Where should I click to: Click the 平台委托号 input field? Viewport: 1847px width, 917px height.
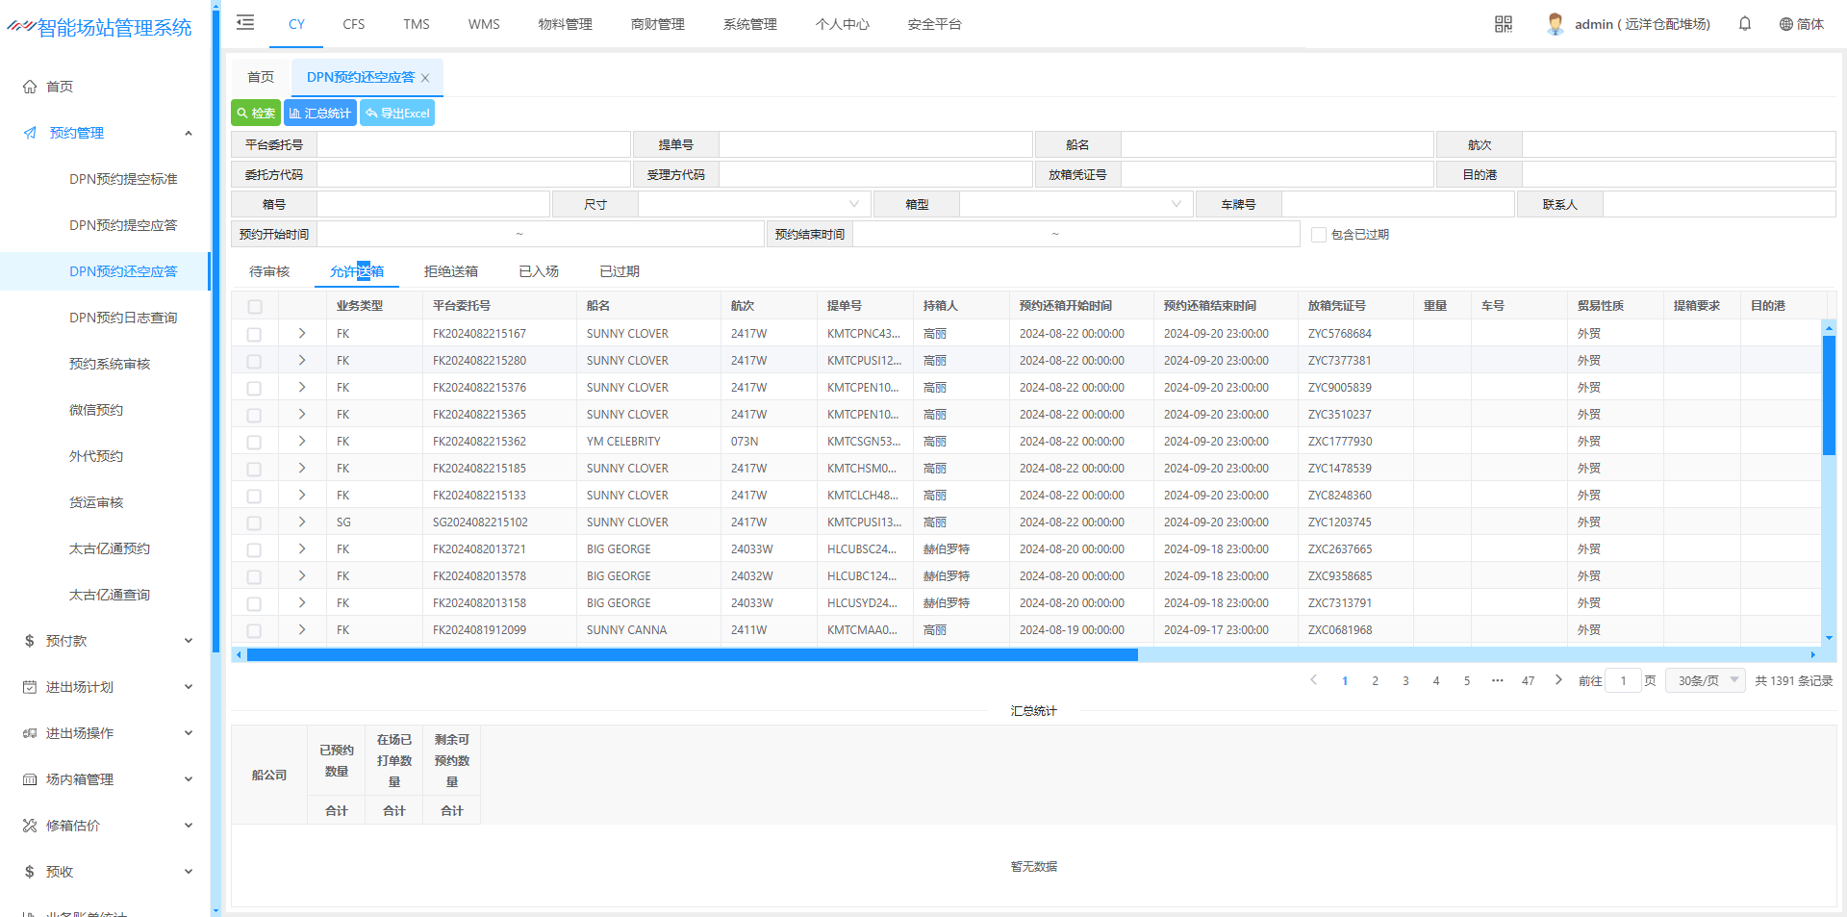click(473, 144)
